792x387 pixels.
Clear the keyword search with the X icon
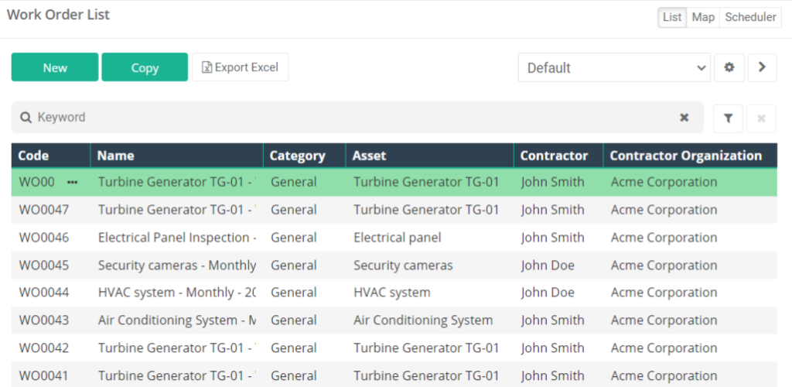coord(684,118)
